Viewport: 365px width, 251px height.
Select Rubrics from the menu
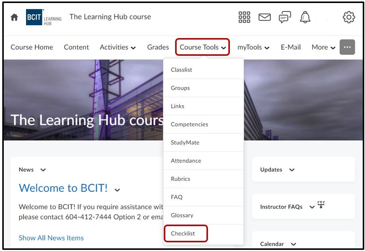click(x=180, y=179)
